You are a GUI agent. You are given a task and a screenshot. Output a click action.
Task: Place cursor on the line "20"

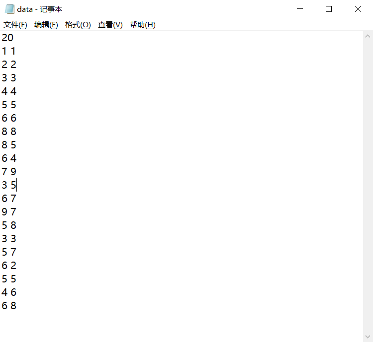click(7, 38)
